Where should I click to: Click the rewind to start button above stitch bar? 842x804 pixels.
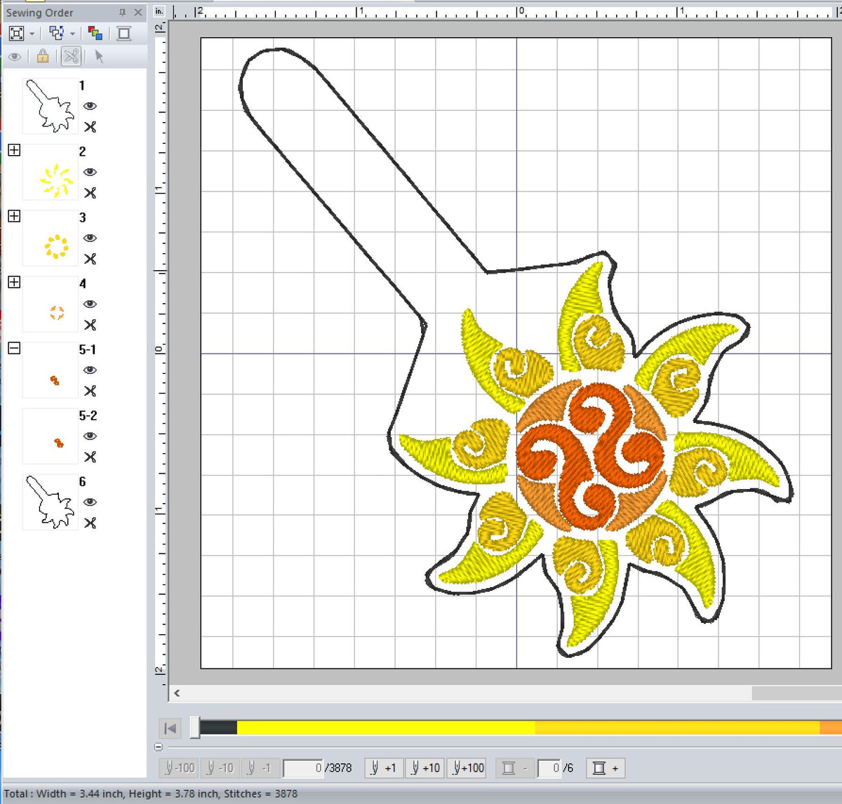pyautogui.click(x=170, y=728)
